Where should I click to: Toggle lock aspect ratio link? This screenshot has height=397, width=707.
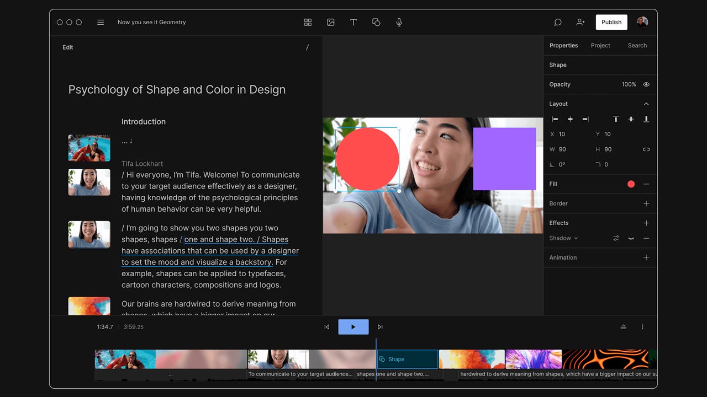tap(646, 149)
